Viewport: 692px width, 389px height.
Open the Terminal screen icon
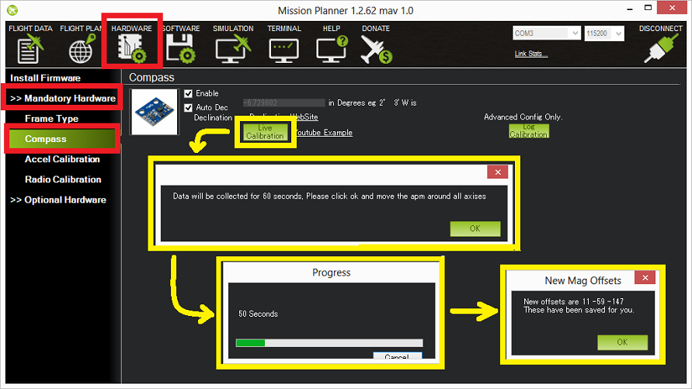pos(283,50)
